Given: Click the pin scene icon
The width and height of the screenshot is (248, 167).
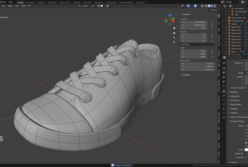Looking at the screenshot, I should click(239, 2).
